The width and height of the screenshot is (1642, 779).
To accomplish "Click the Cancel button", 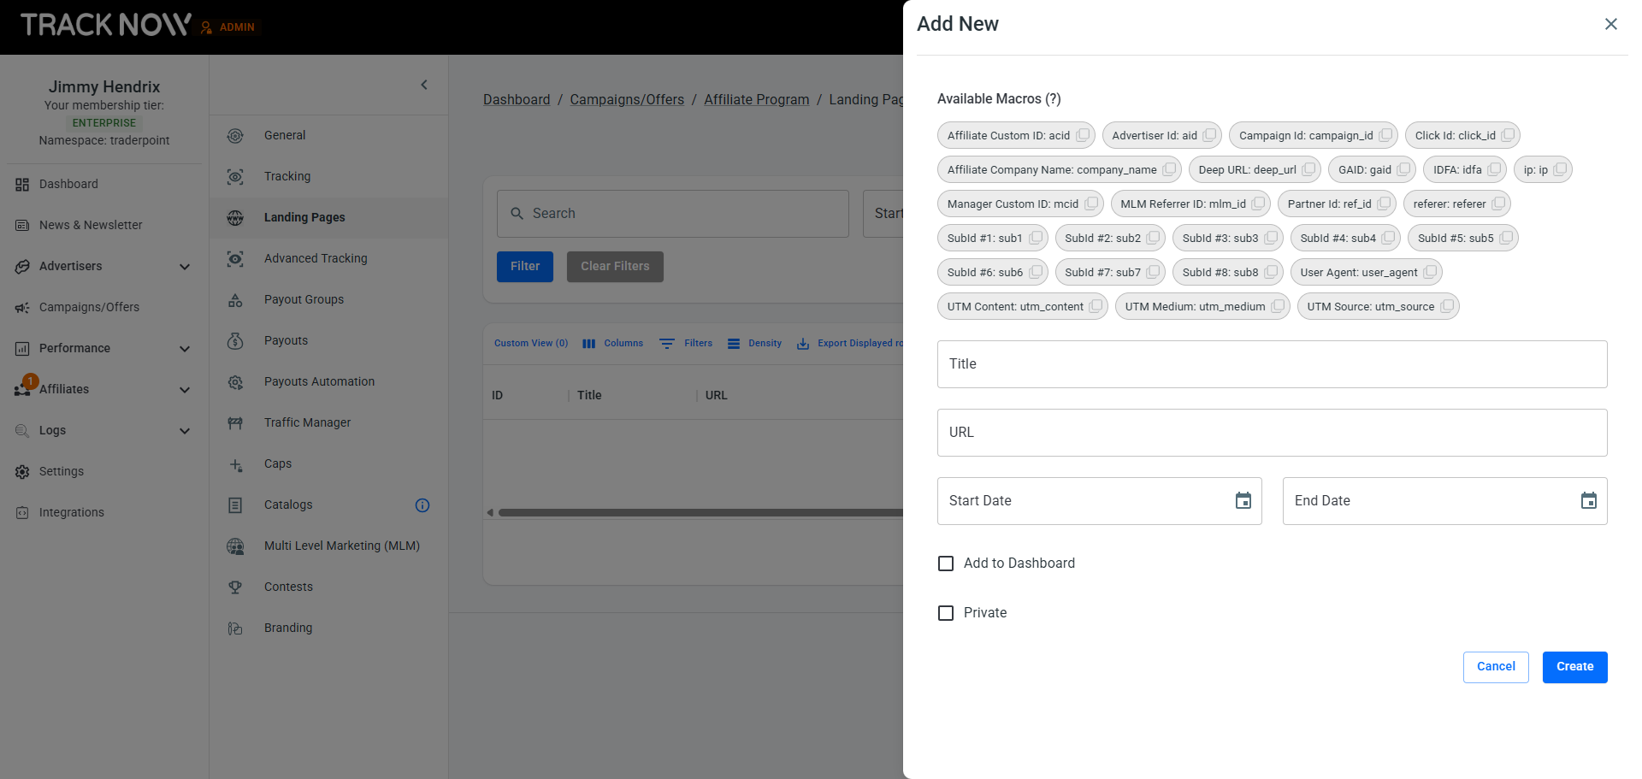I will click(1495, 667).
